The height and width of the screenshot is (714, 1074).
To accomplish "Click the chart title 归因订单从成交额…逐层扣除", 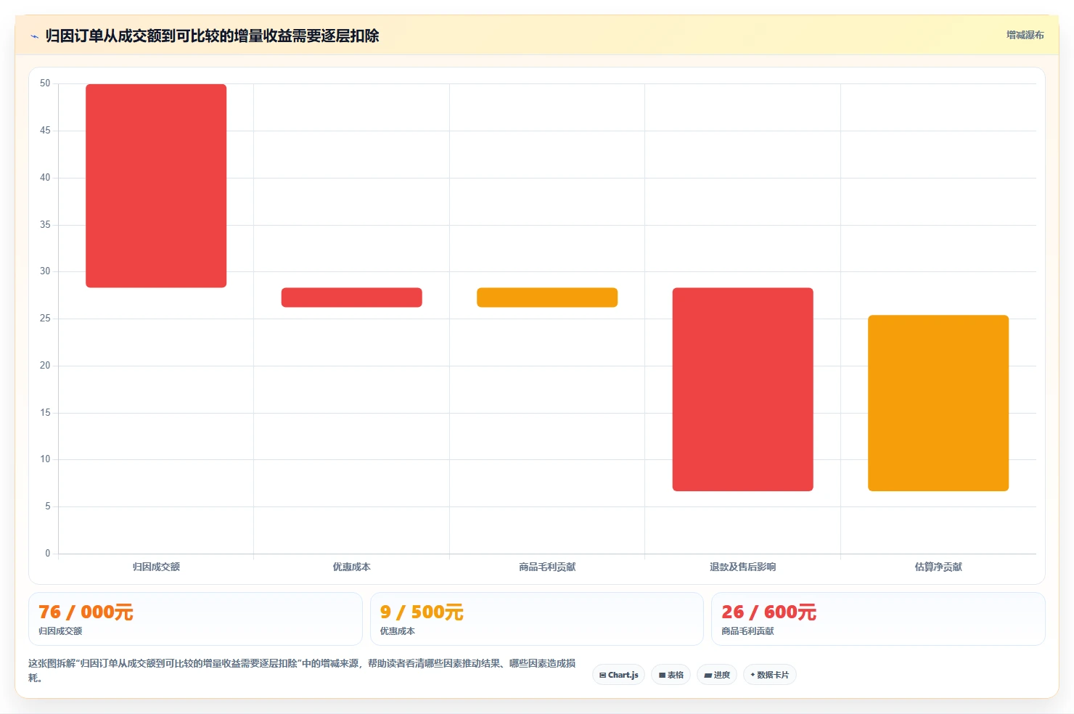I will (212, 36).
